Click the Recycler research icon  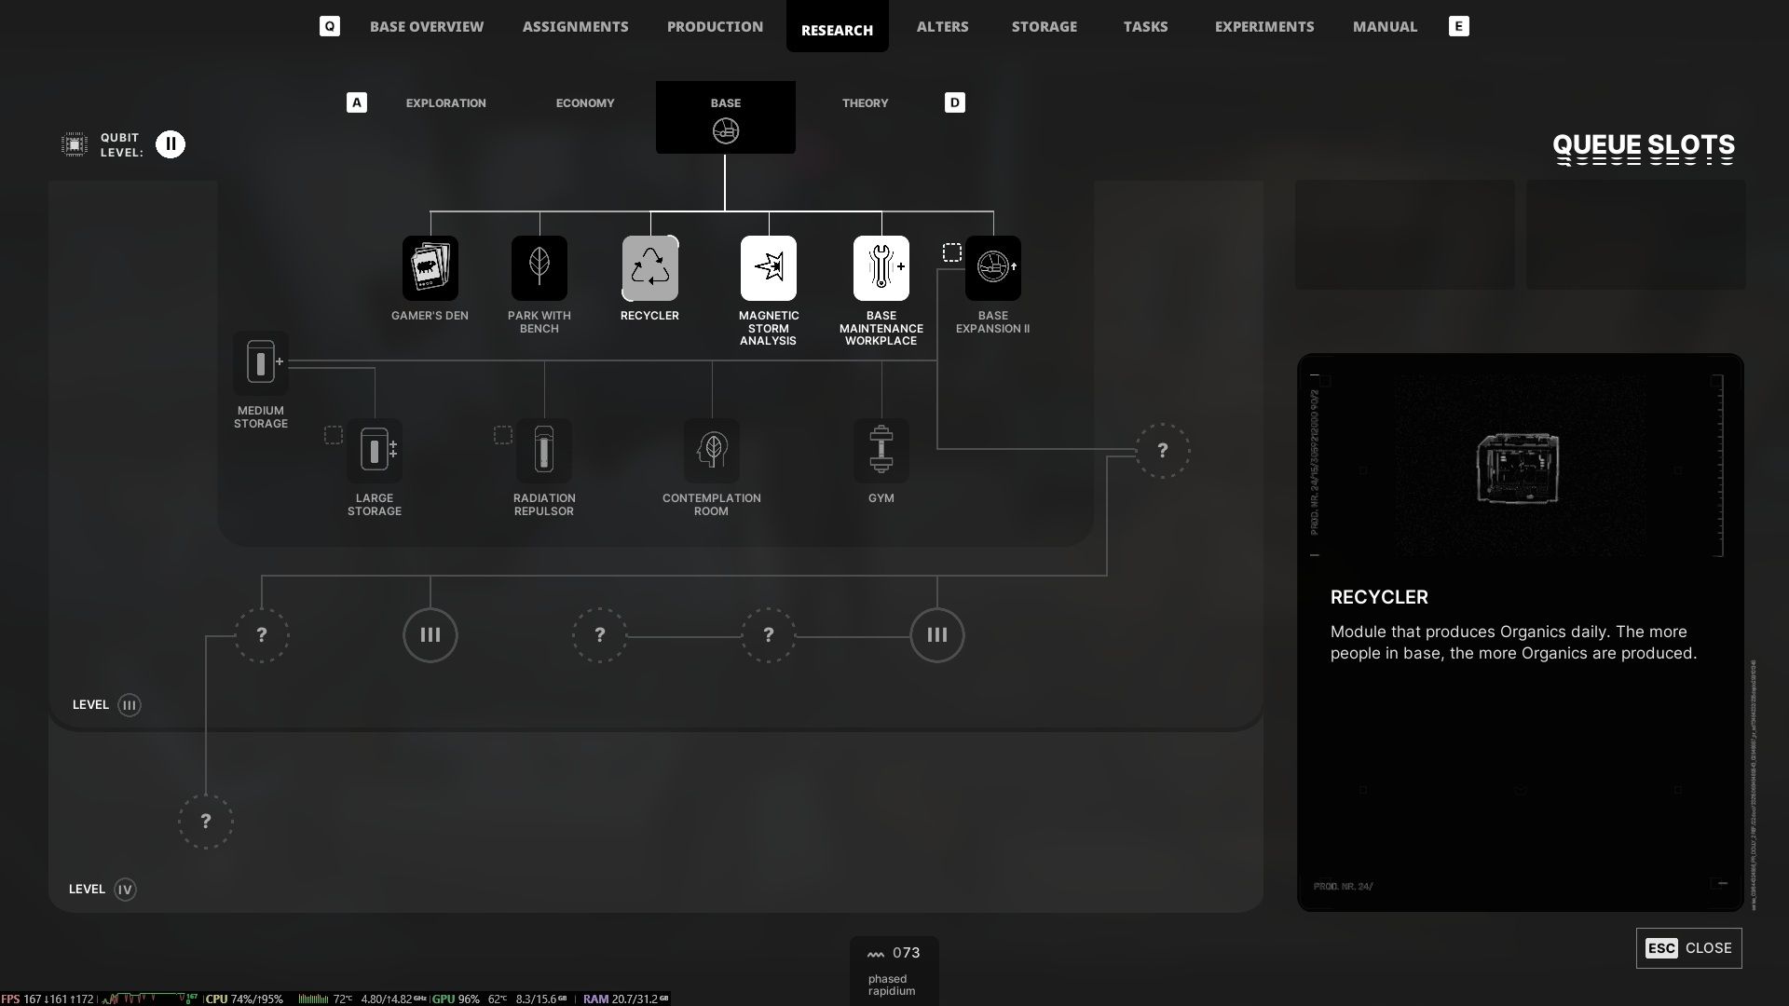tap(649, 268)
